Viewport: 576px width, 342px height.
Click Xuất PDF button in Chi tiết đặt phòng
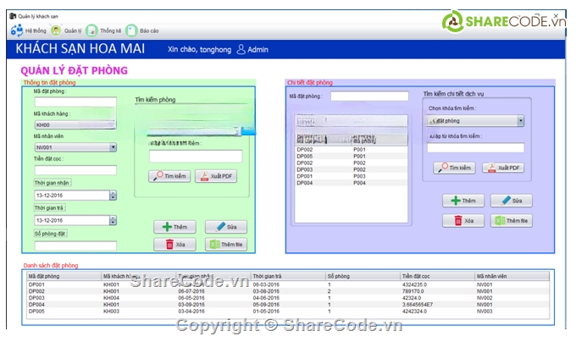503,168
